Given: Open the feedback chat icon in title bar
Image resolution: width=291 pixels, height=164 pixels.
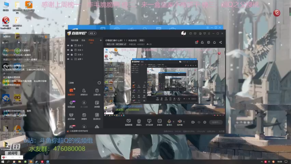Looking at the screenshot, I should tap(195, 34).
